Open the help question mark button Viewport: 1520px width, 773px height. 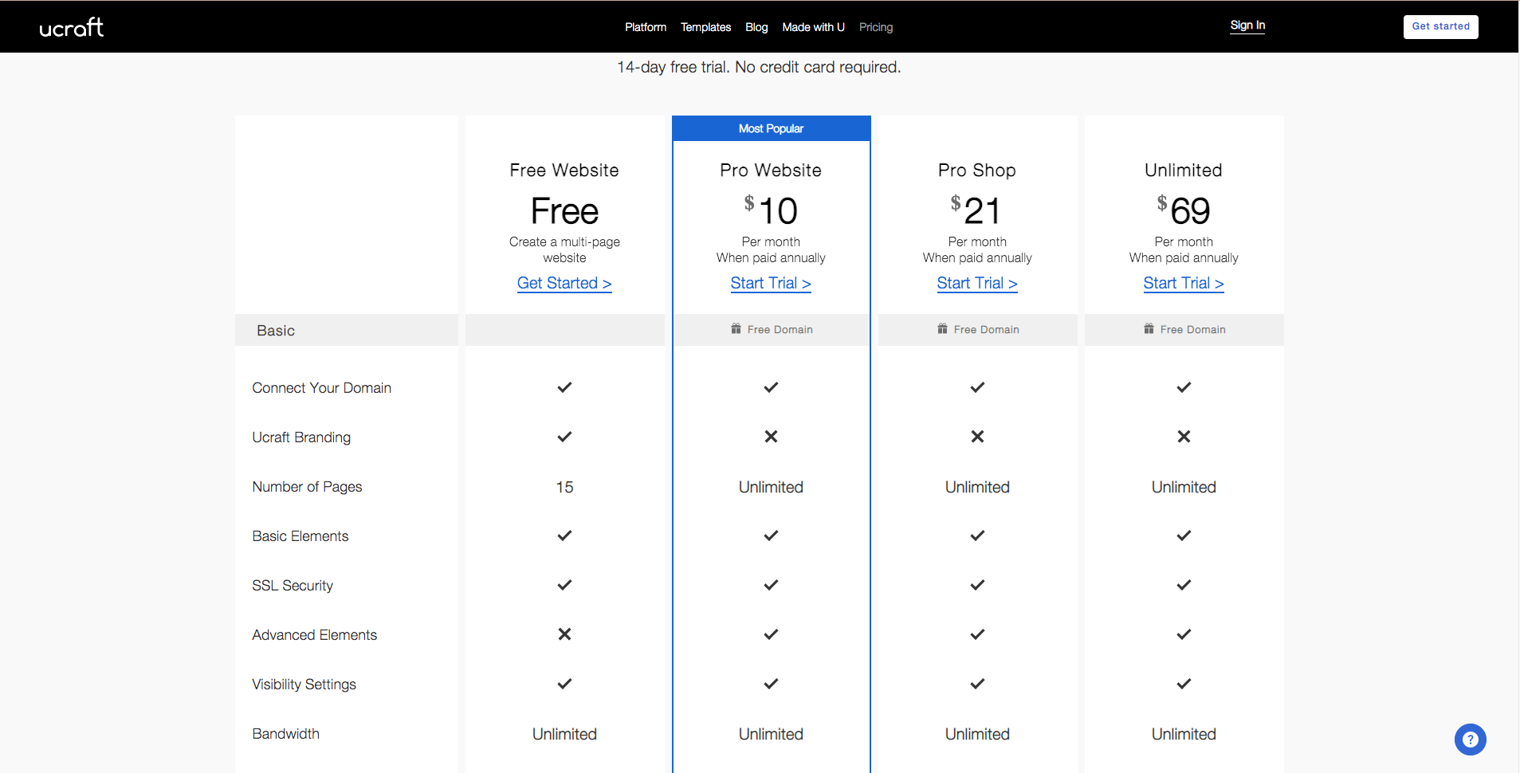click(x=1470, y=739)
